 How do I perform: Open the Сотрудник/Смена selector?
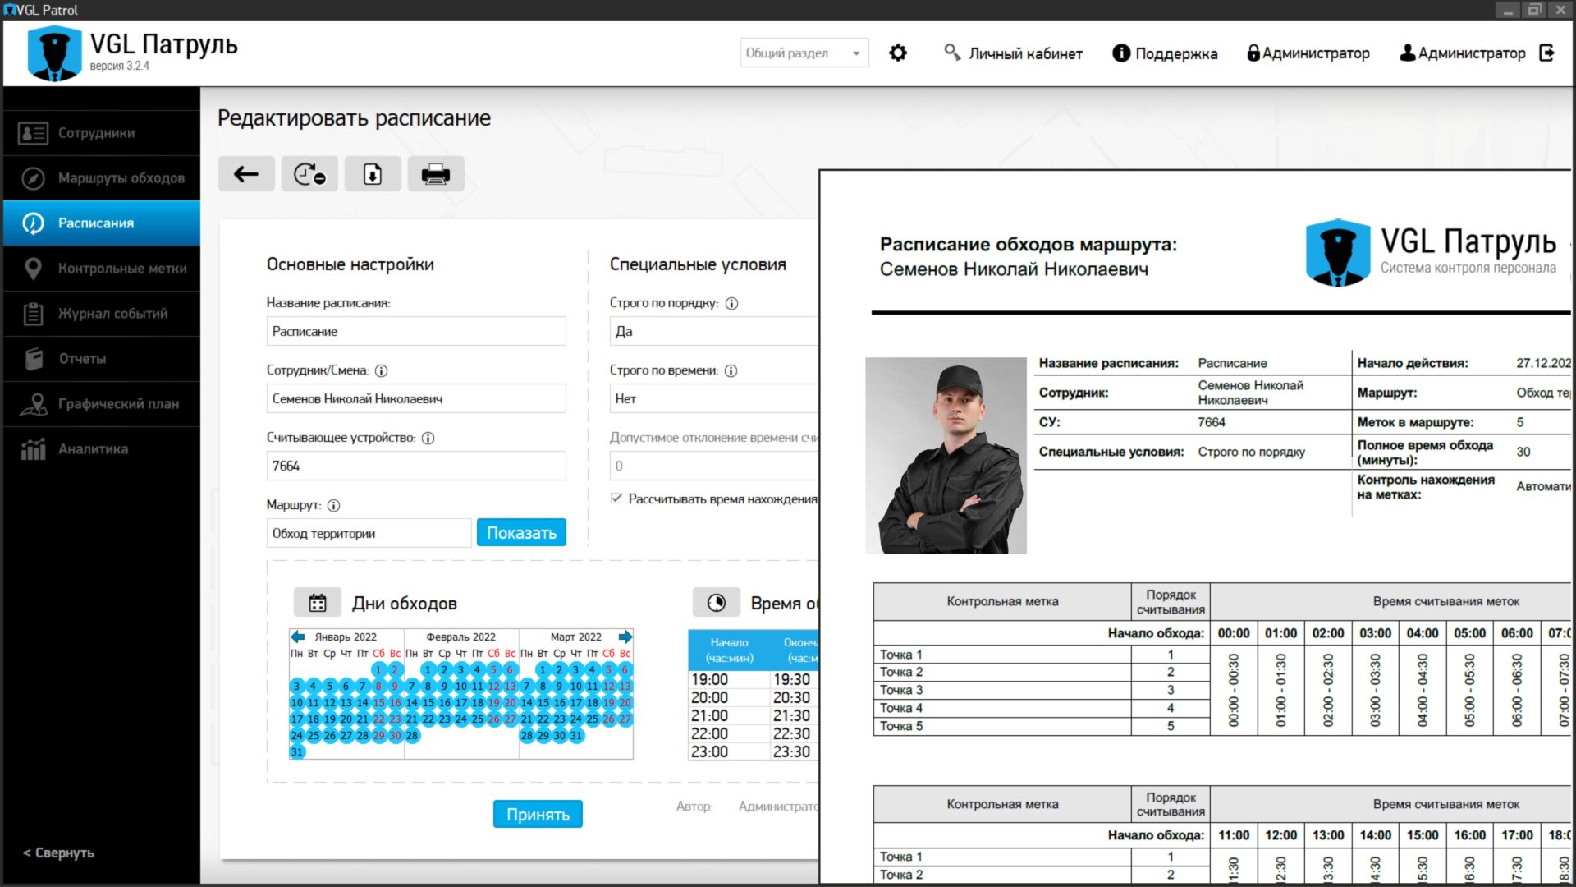(x=416, y=398)
